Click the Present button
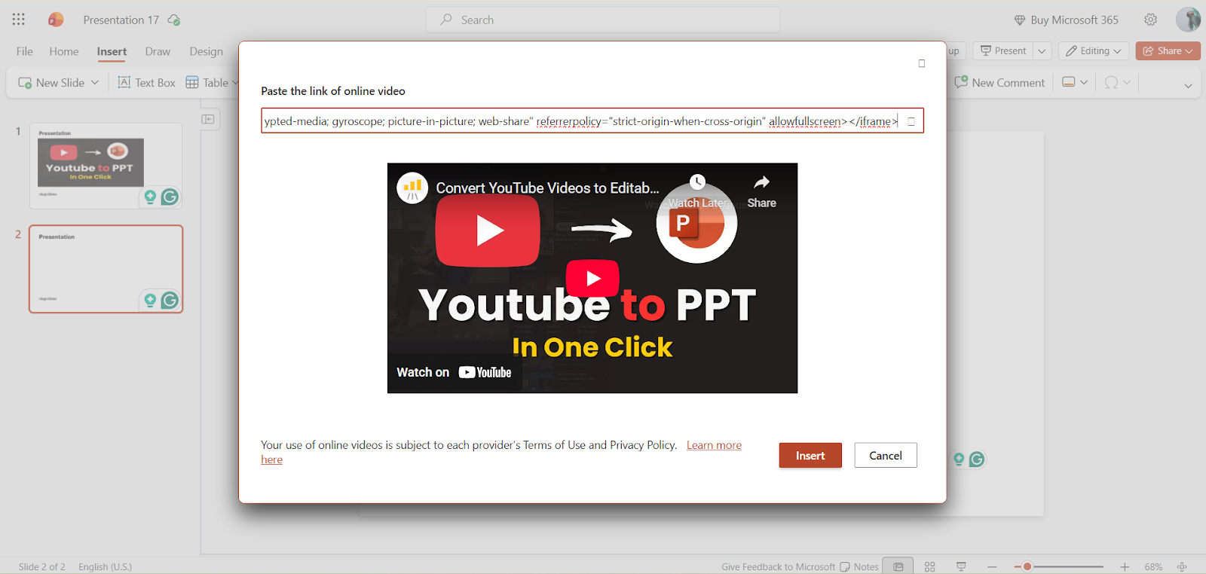 1002,51
